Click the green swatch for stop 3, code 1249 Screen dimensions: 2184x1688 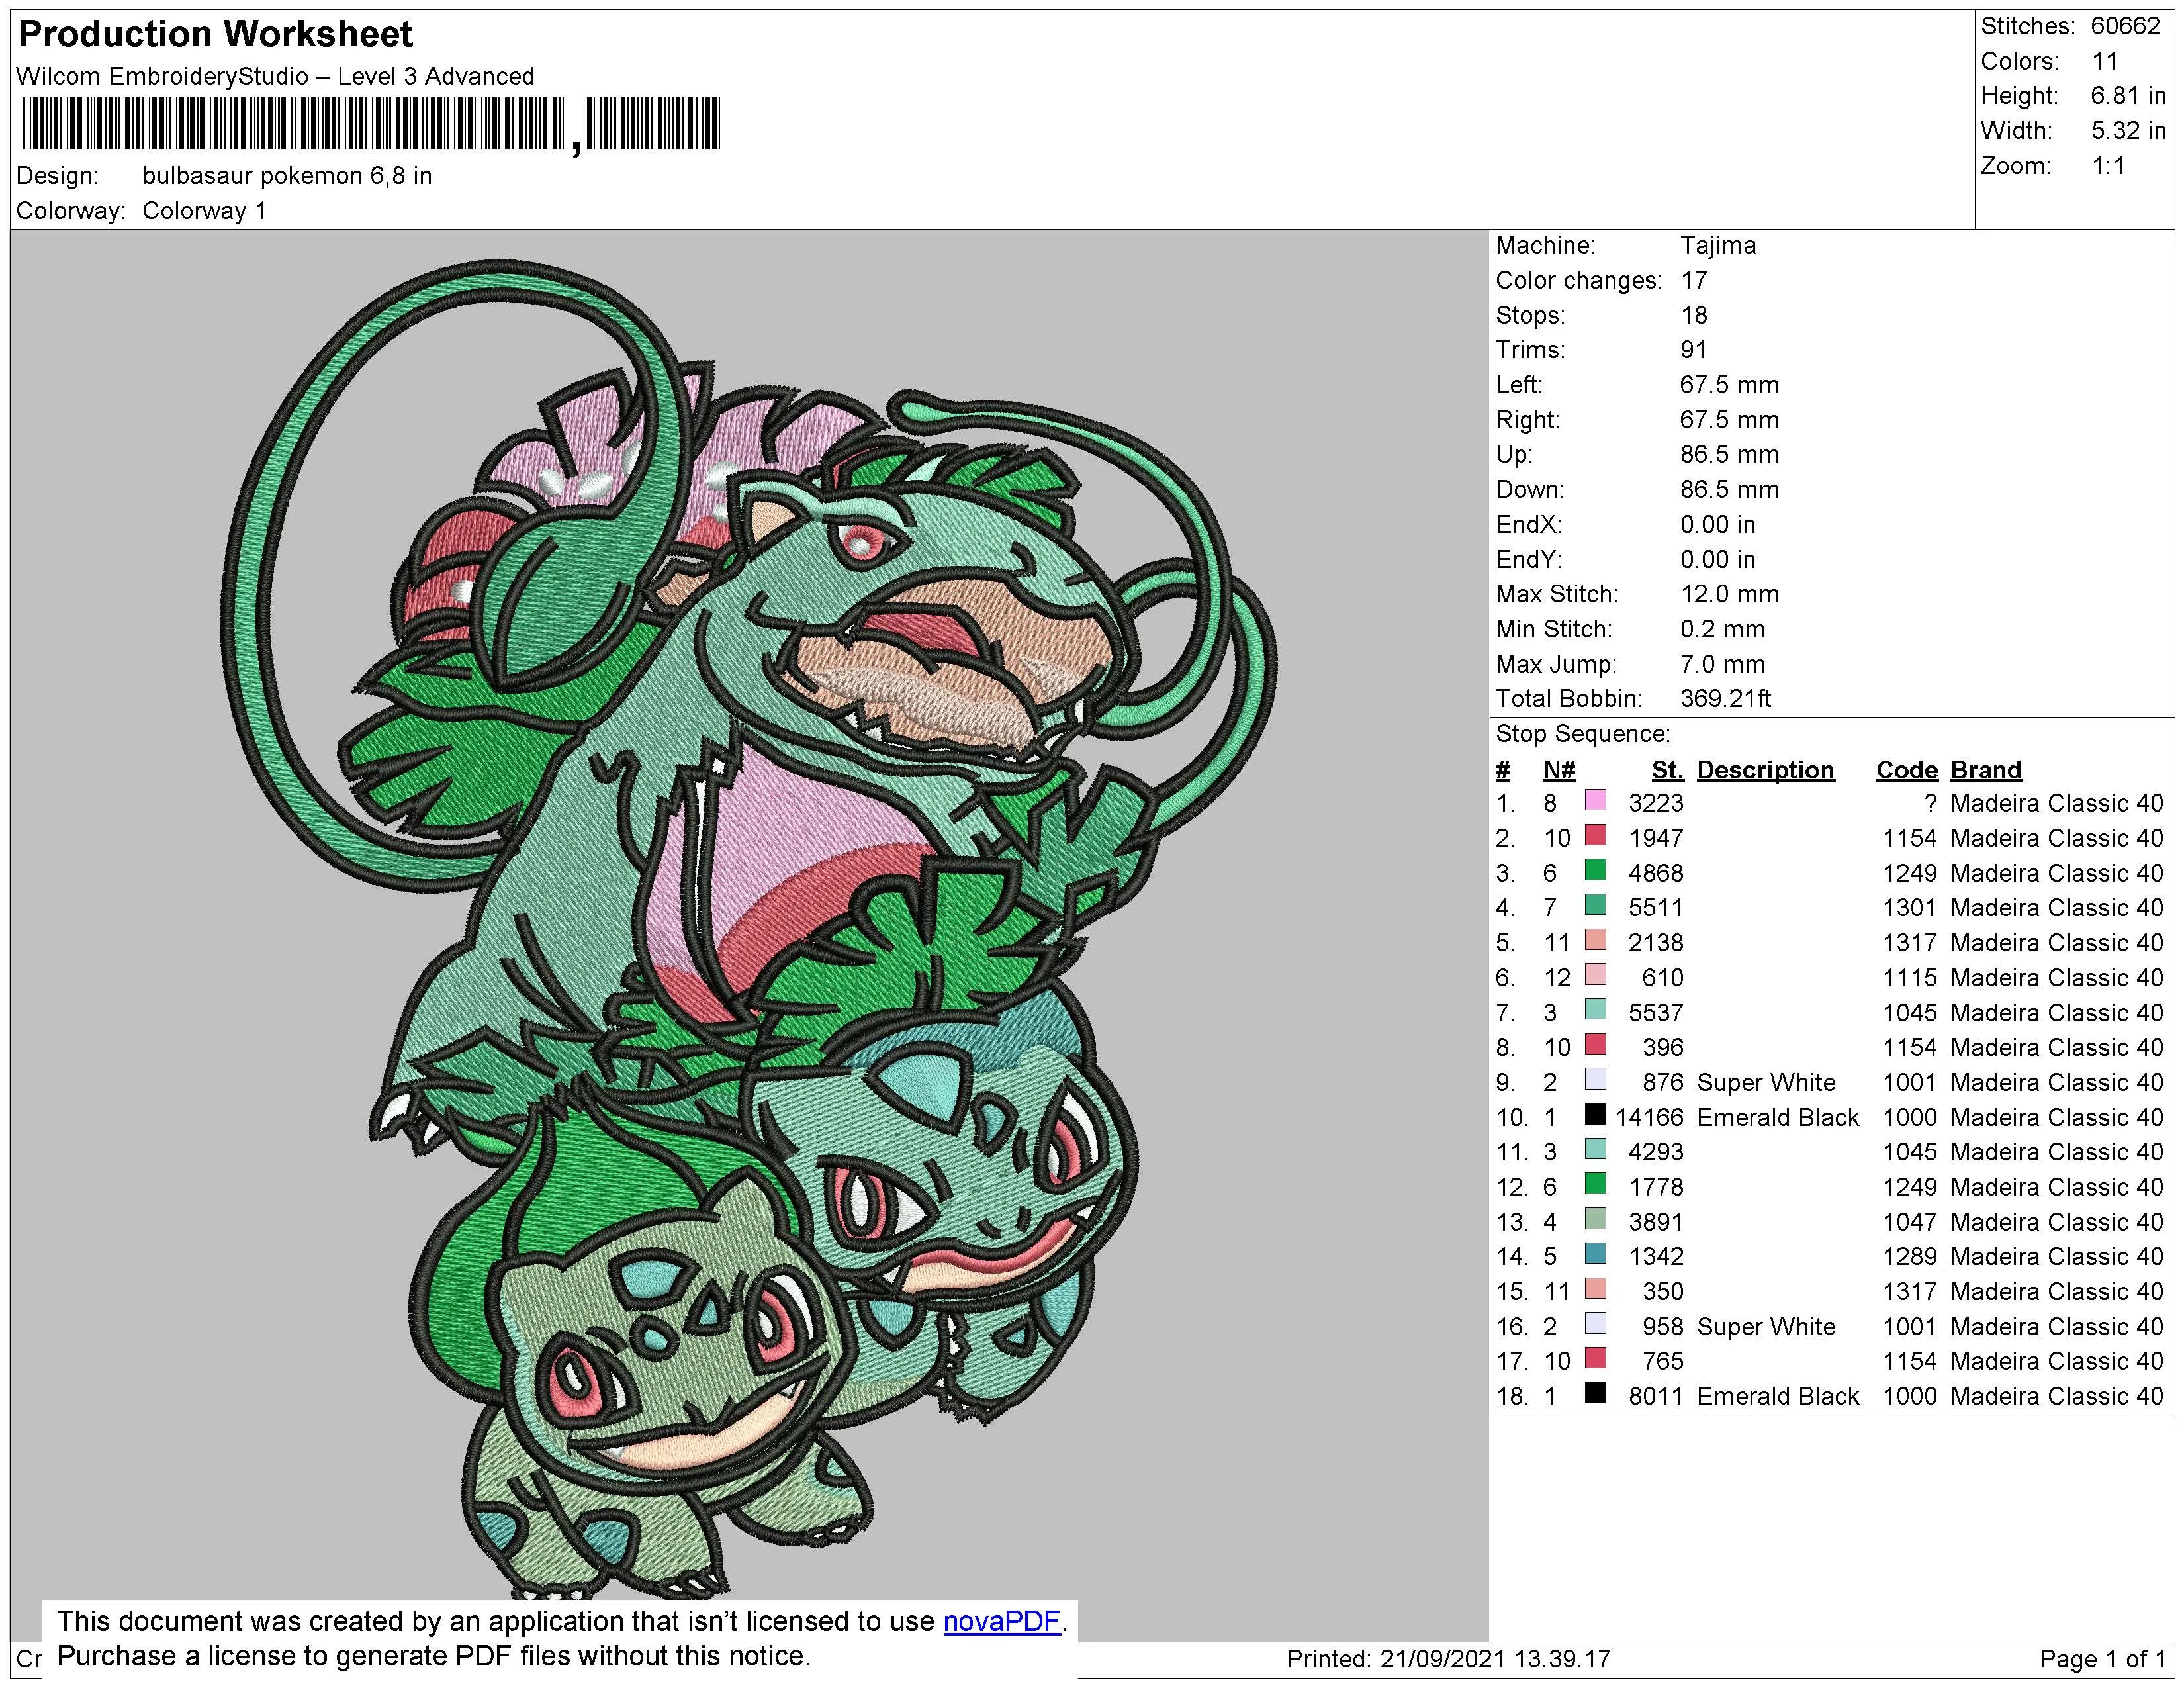1595,870
